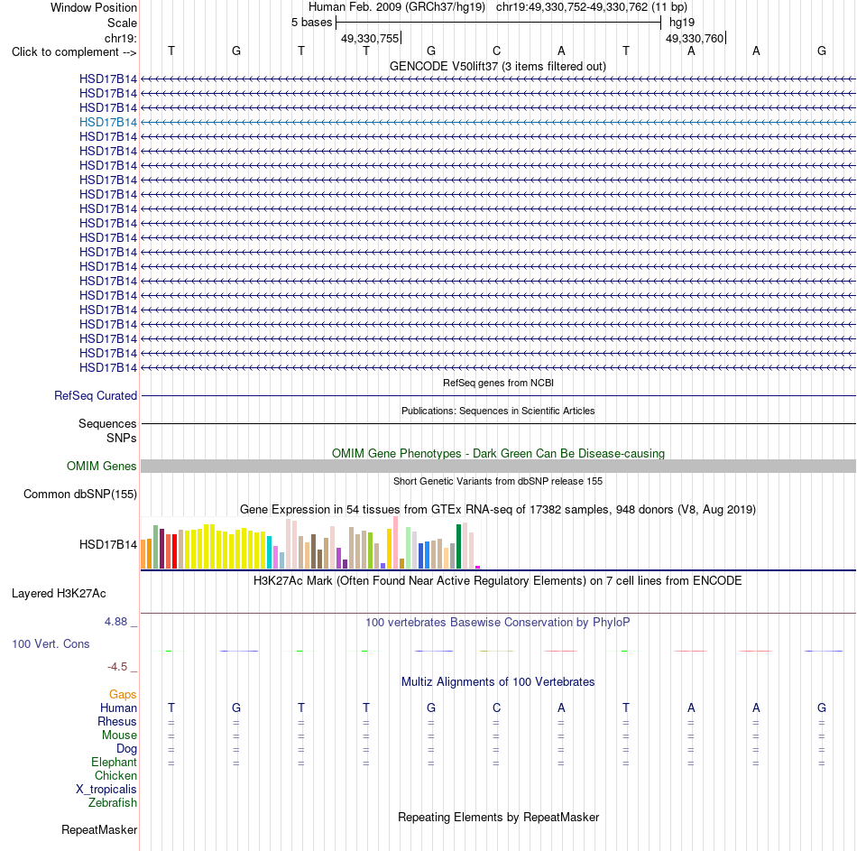
Task: Open '100 vertebrates Basewise Conservation by PhyloP' title
Action: [x=498, y=622]
